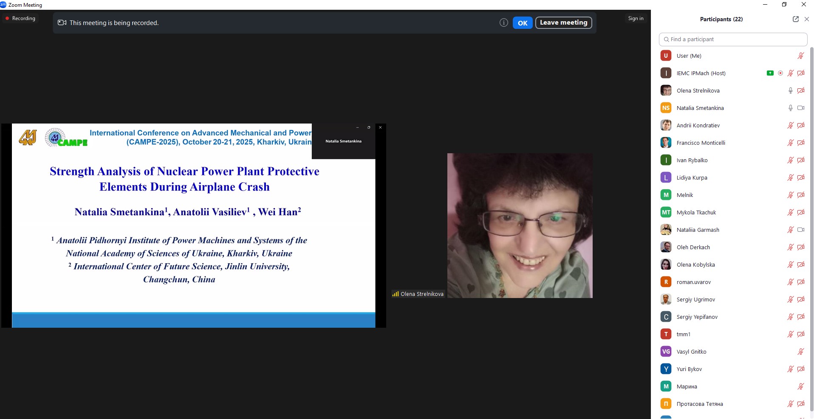Click Sign in at the top
The width and height of the screenshot is (814, 419).
[636, 18]
